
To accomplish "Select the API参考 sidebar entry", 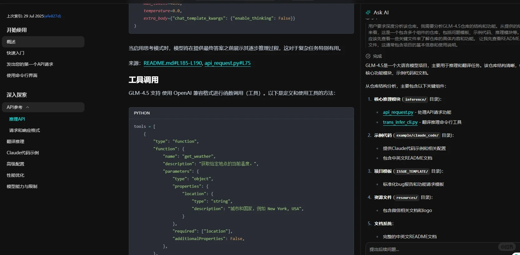I will click(x=43, y=107).
